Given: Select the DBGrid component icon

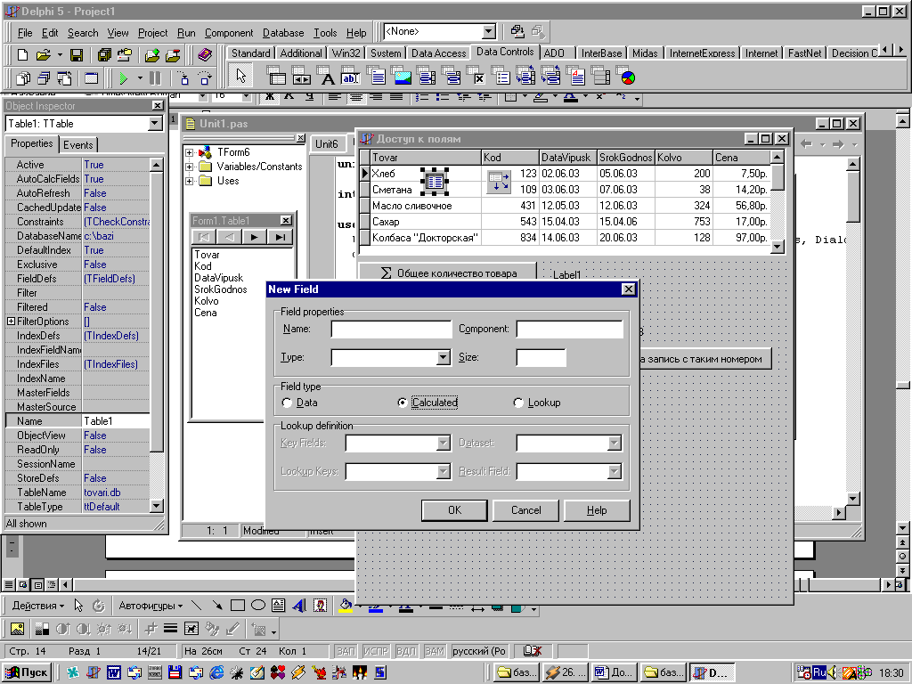Looking at the screenshot, I should pos(276,76).
